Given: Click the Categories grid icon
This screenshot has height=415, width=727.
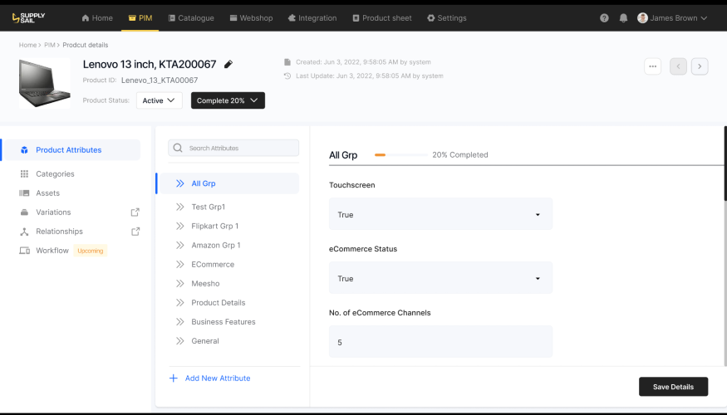Looking at the screenshot, I should point(24,173).
